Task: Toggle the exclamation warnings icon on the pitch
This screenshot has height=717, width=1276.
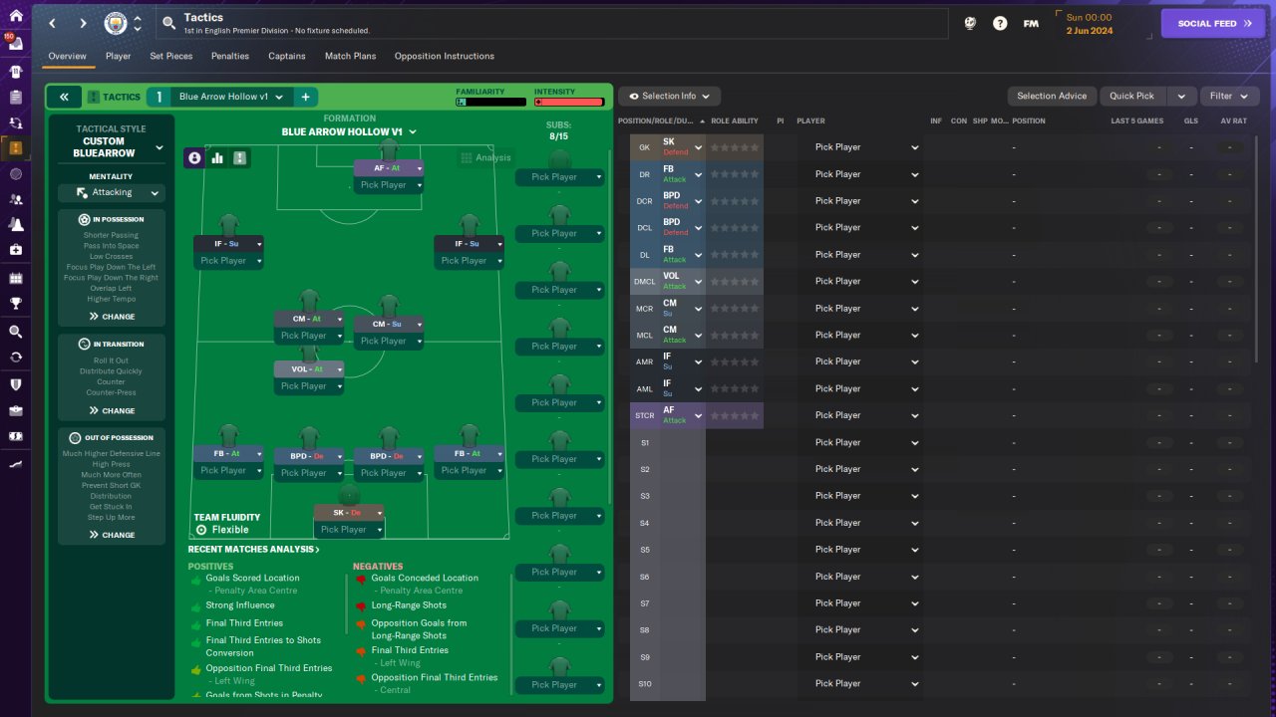Action: click(x=239, y=157)
